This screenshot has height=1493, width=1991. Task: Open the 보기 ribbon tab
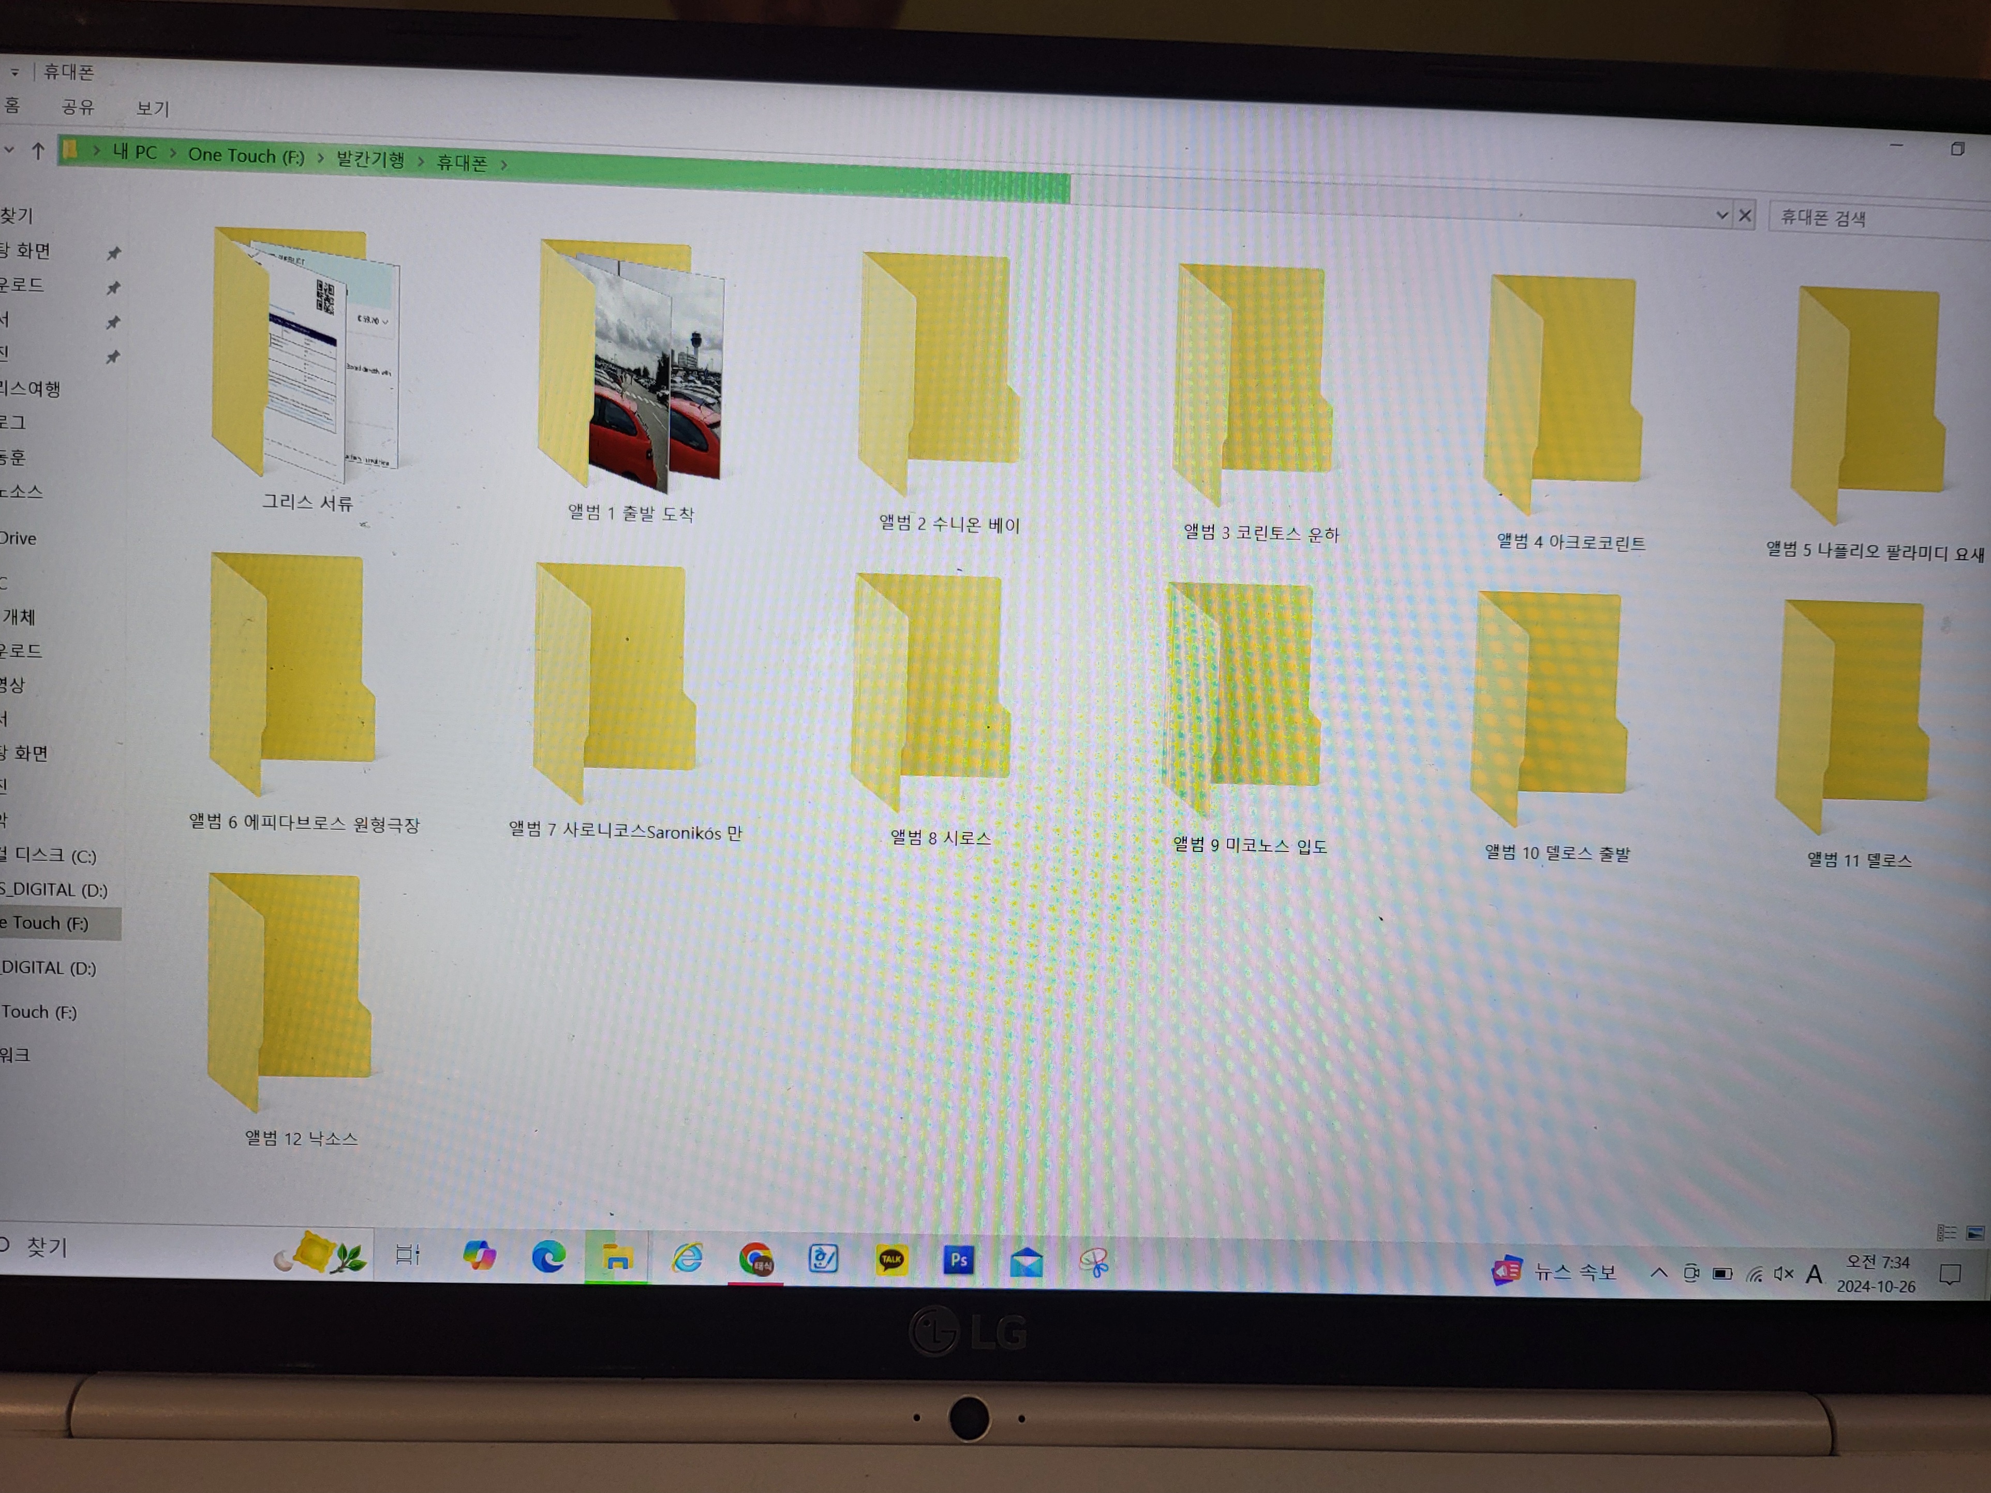(x=152, y=109)
